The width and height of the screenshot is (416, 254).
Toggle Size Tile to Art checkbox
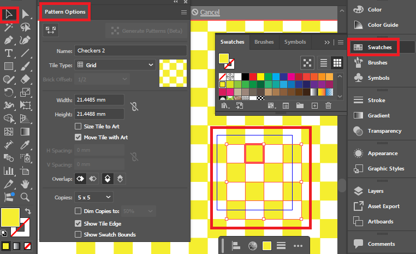pos(78,126)
